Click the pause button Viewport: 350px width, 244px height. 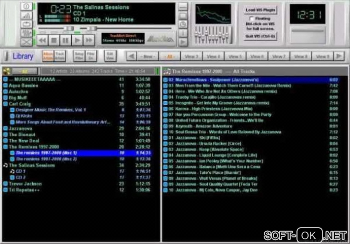point(66,40)
